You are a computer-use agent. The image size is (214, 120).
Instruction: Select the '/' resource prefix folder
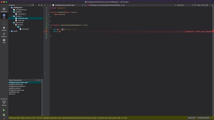pyautogui.click(x=19, y=27)
